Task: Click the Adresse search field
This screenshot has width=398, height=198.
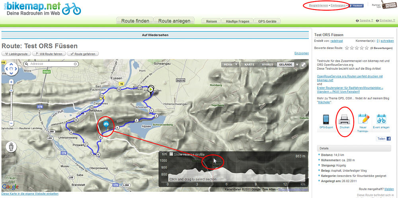Action: (51, 64)
